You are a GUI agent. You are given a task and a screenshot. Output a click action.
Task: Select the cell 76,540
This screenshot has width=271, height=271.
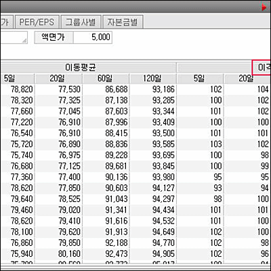pyautogui.click(x=17, y=133)
